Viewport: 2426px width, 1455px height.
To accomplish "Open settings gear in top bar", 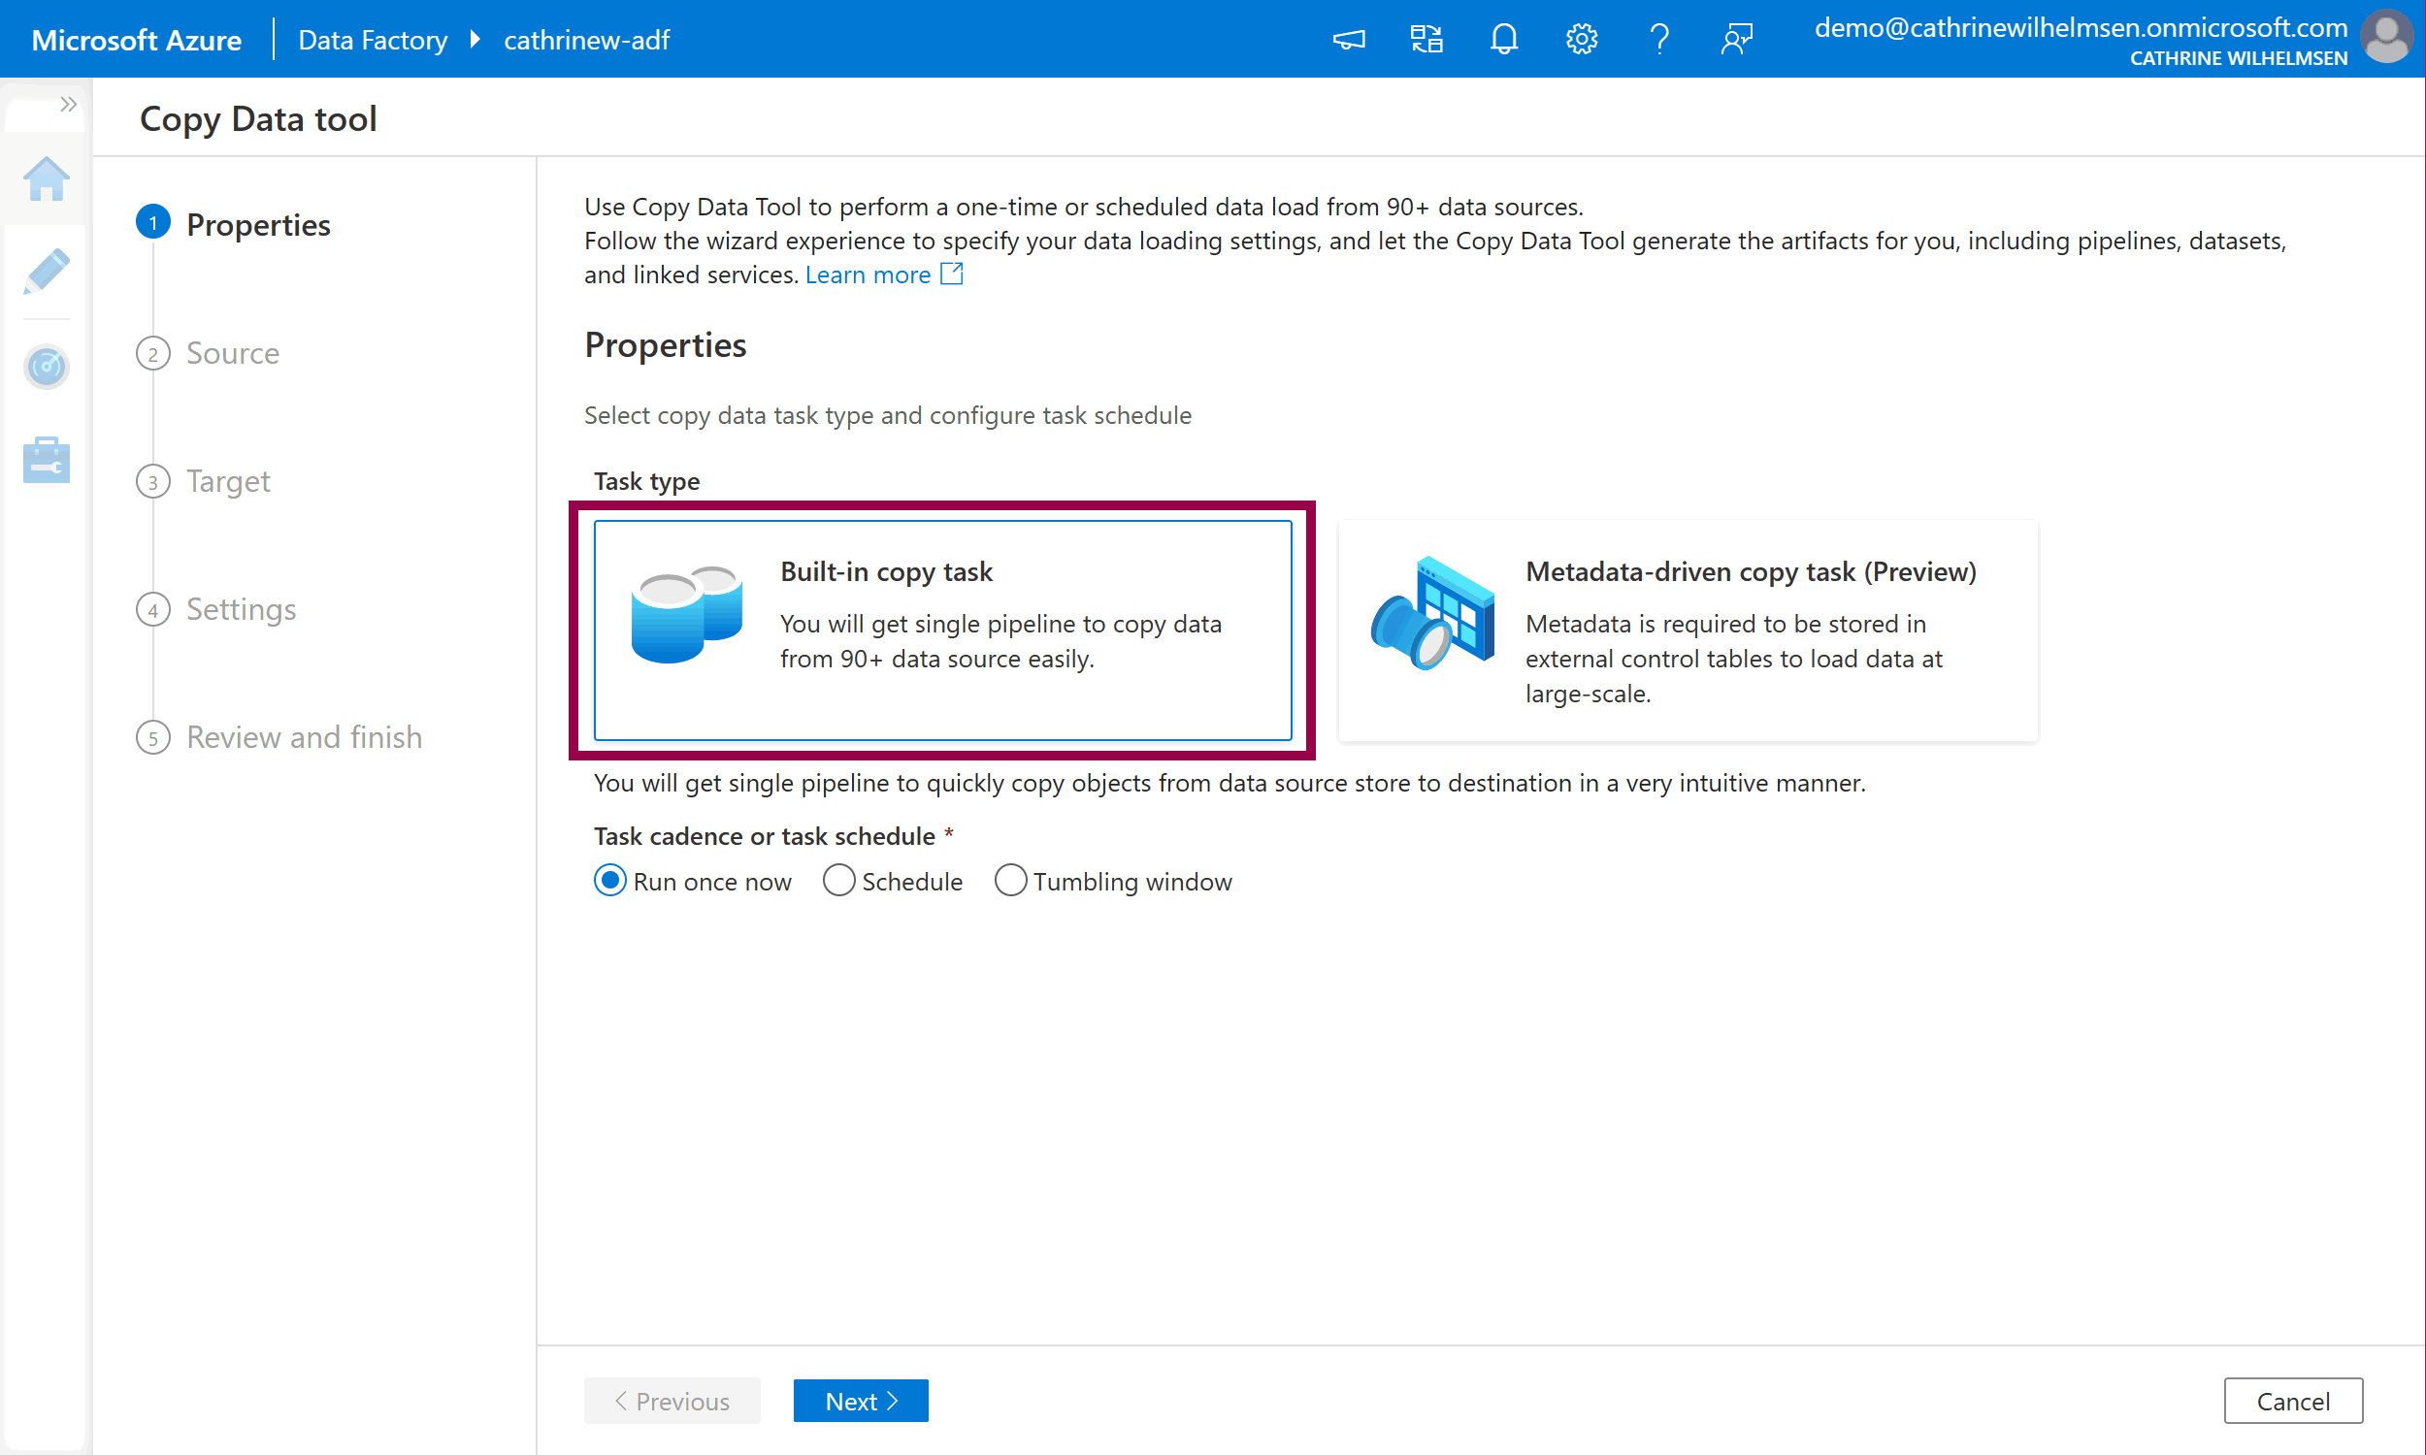I will tap(1581, 39).
